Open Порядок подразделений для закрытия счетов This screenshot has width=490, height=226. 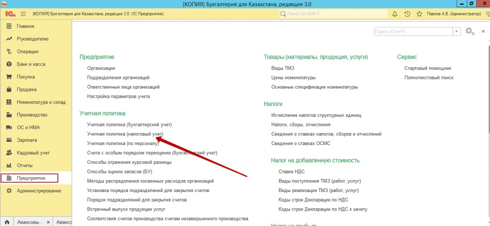137,200
